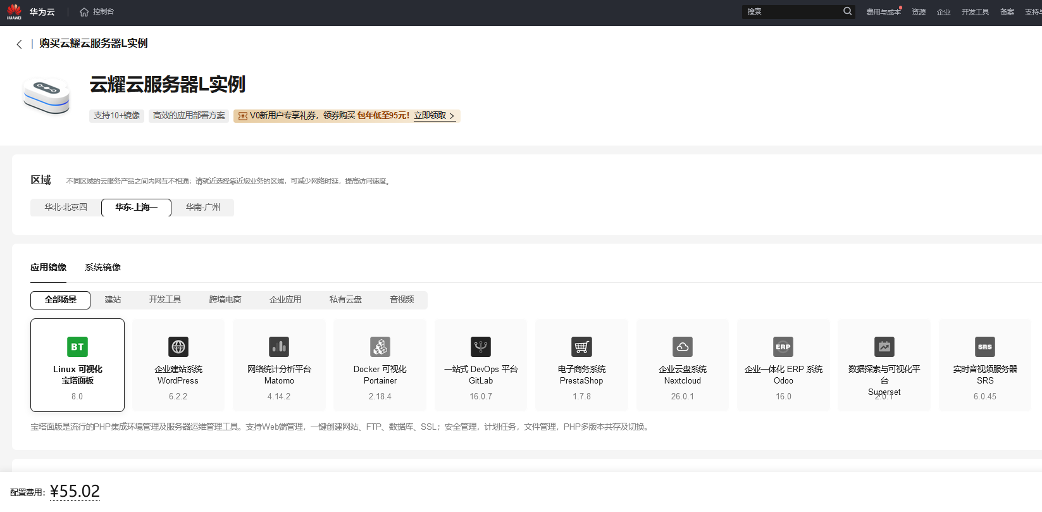The image size is (1042, 512).
Task: Click 立即领取 promo link
Action: coord(434,116)
